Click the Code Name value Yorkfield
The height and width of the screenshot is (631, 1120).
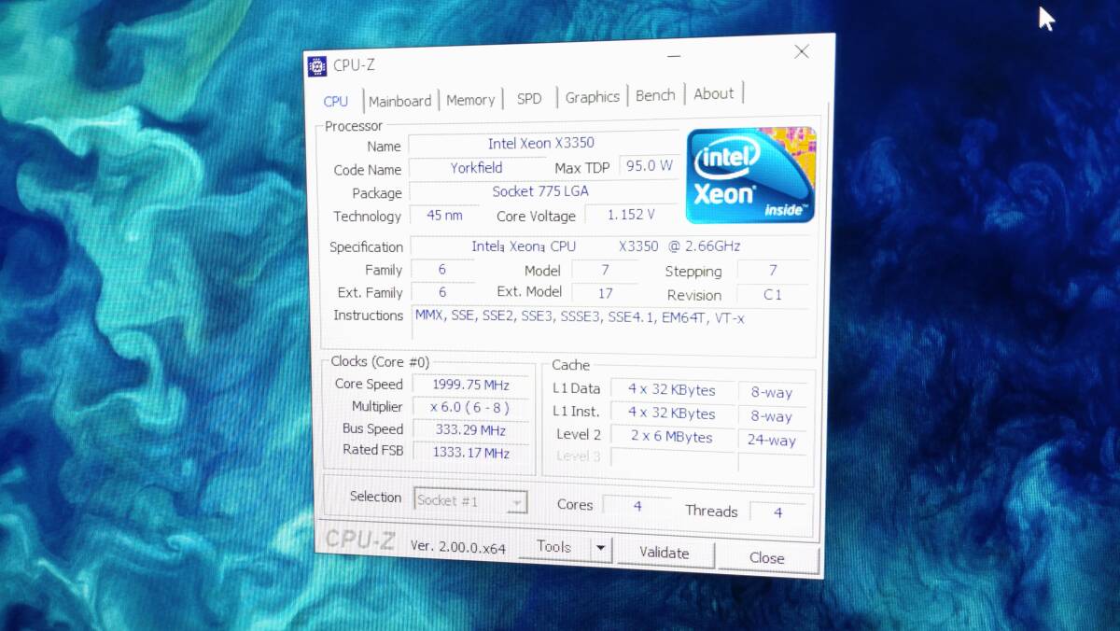pos(476,168)
